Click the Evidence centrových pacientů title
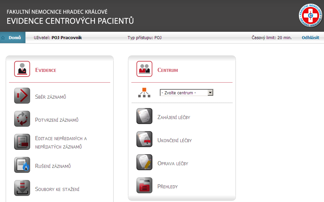The height and width of the screenshot is (202, 324). coord(70,21)
